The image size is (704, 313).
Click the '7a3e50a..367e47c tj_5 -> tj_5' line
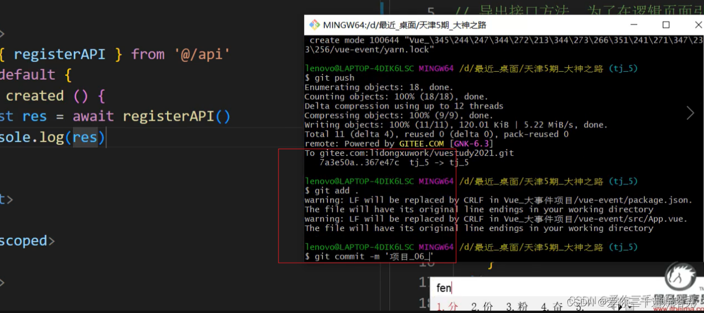tap(394, 163)
